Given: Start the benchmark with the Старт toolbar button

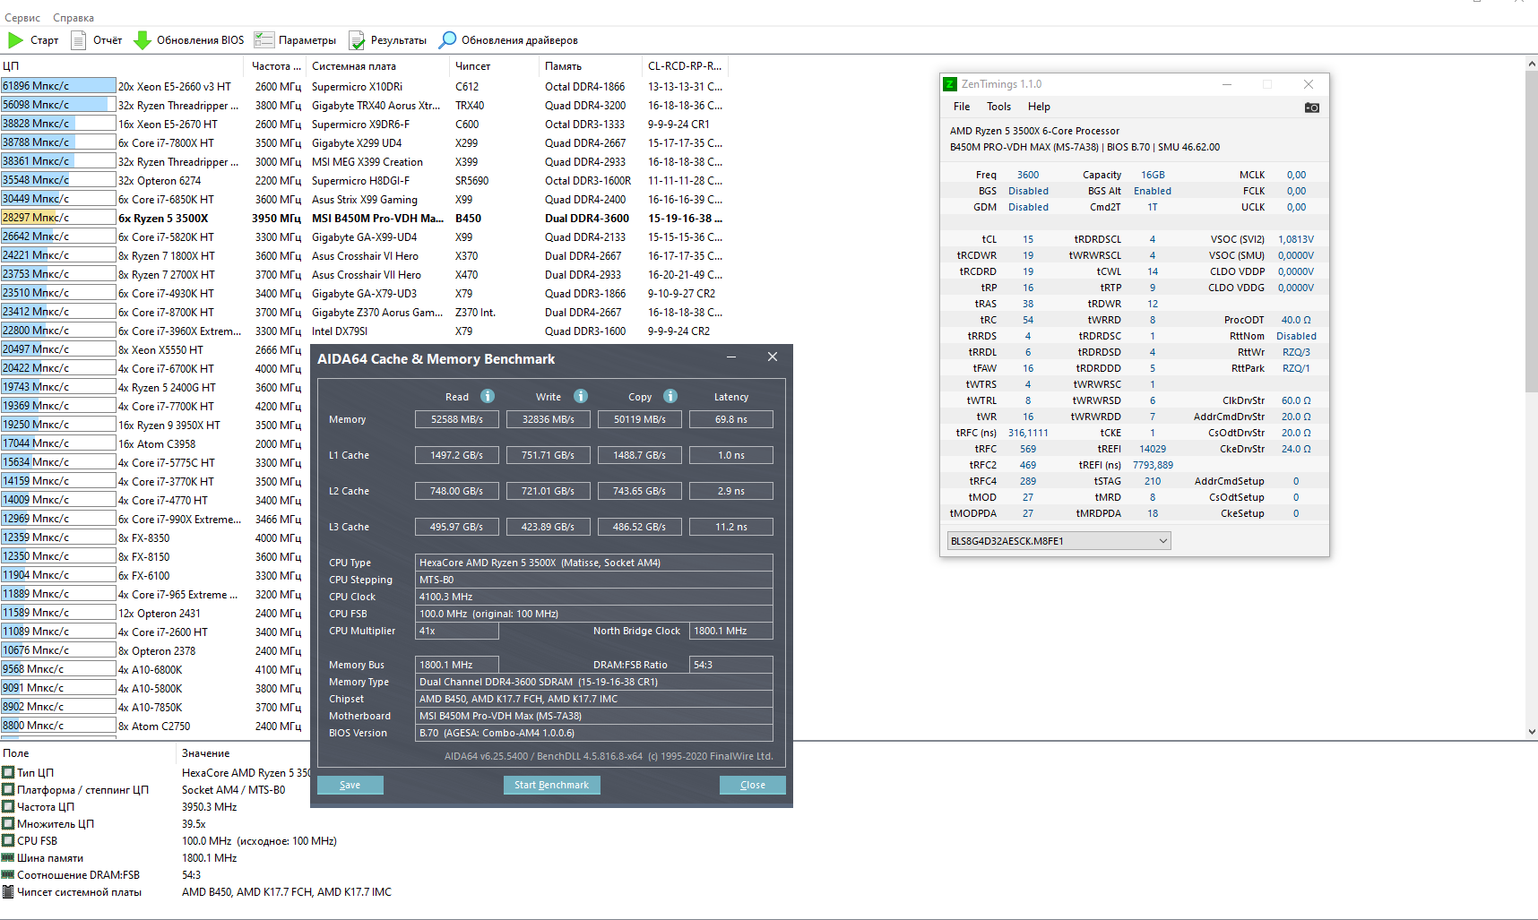Looking at the screenshot, I should 33,40.
